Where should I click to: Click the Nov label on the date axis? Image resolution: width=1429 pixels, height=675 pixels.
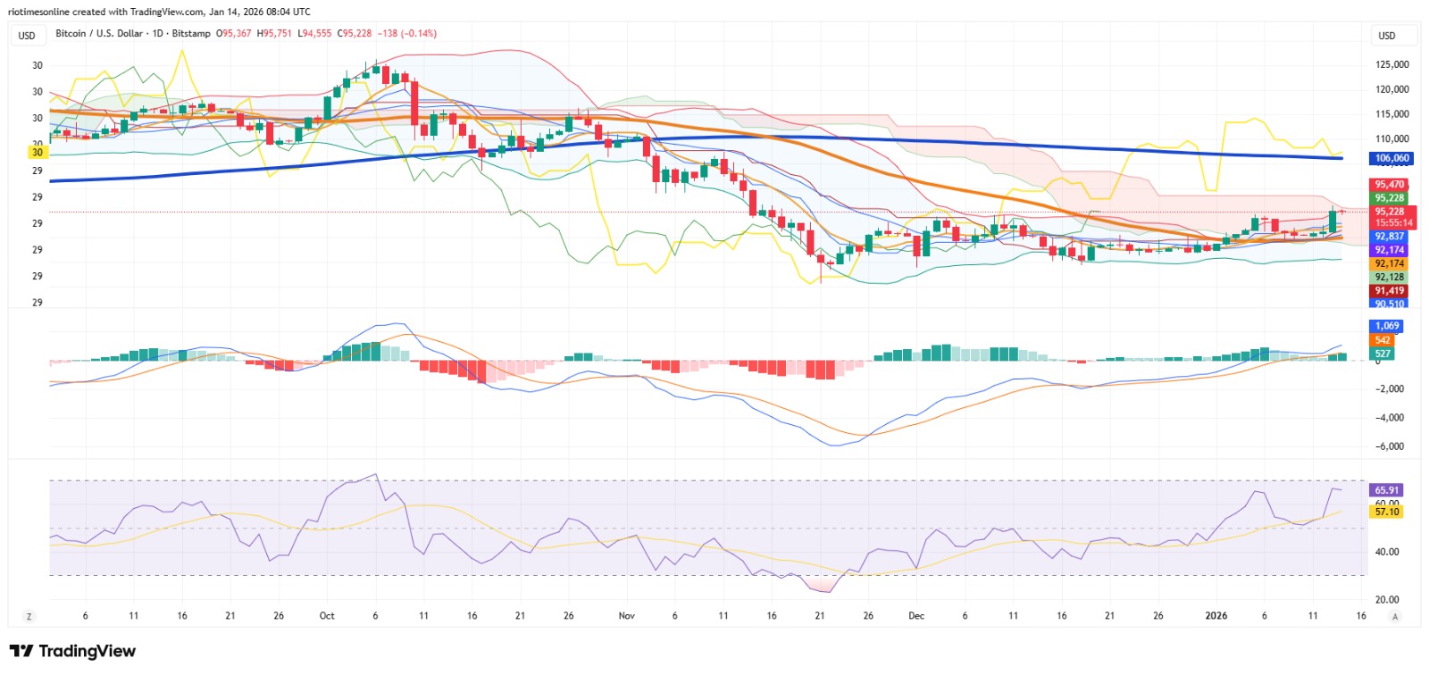click(x=627, y=616)
